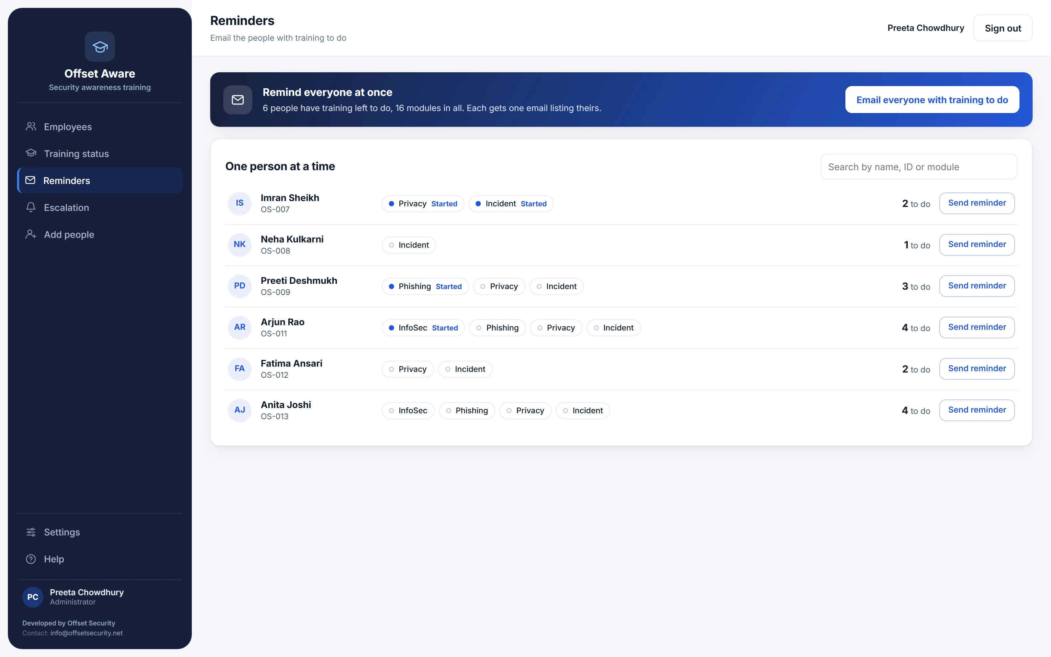Click the '3 to do' count for Preeti Deshmukh
Image resolution: width=1051 pixels, height=657 pixels.
(x=916, y=286)
